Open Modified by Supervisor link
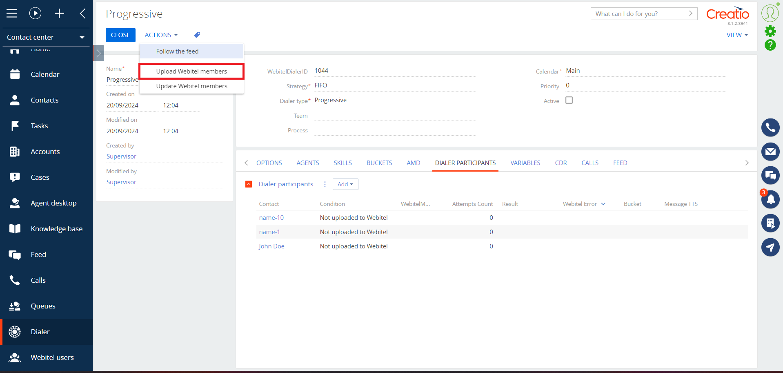Screen dimensions: 783x373 (x=121, y=182)
